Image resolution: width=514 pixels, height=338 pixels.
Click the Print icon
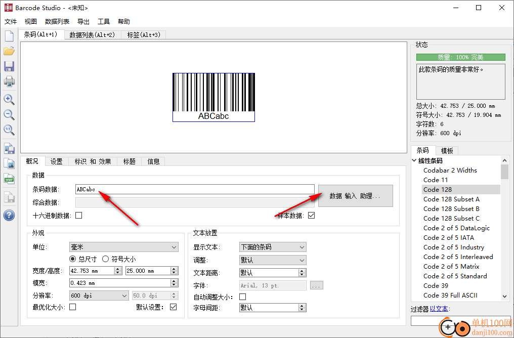9,81
